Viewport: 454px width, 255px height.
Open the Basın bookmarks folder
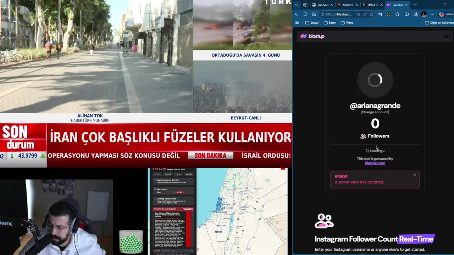click(x=330, y=23)
